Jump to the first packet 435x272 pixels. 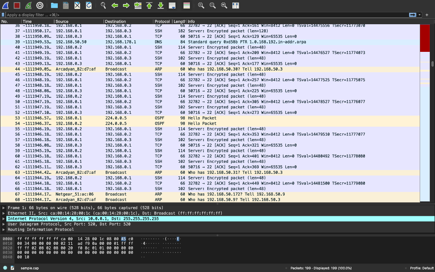coord(149,5)
